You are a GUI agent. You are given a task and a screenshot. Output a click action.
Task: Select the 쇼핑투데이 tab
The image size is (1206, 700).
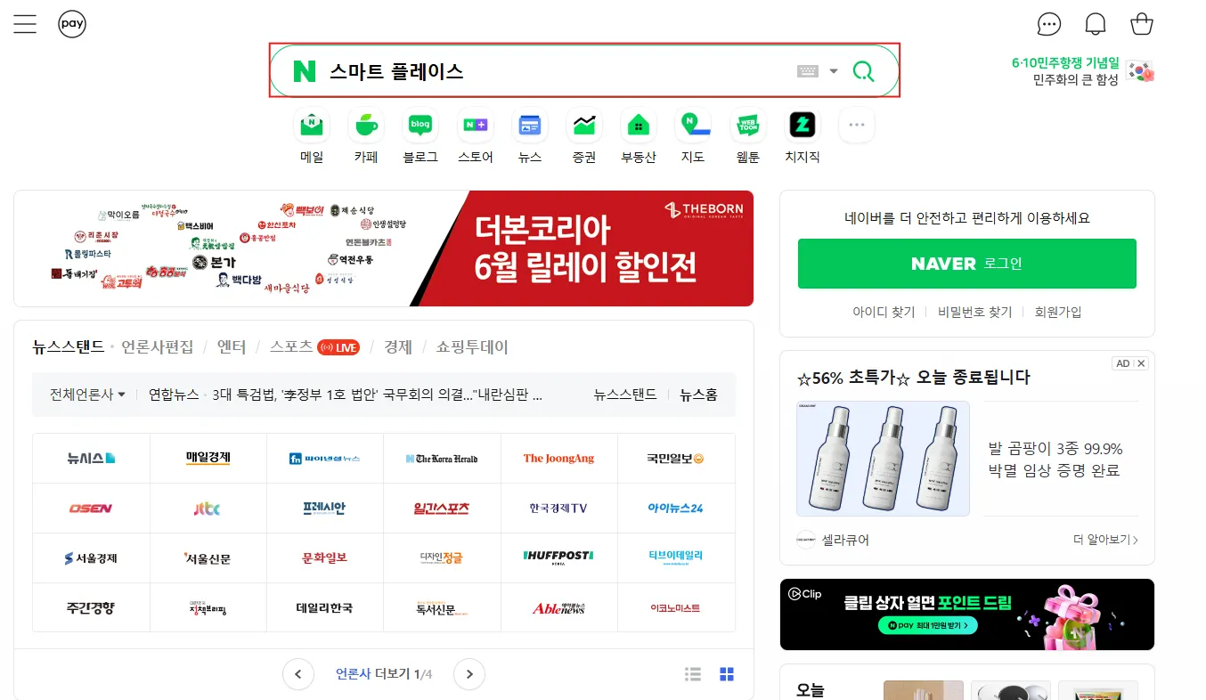pyautogui.click(x=472, y=347)
